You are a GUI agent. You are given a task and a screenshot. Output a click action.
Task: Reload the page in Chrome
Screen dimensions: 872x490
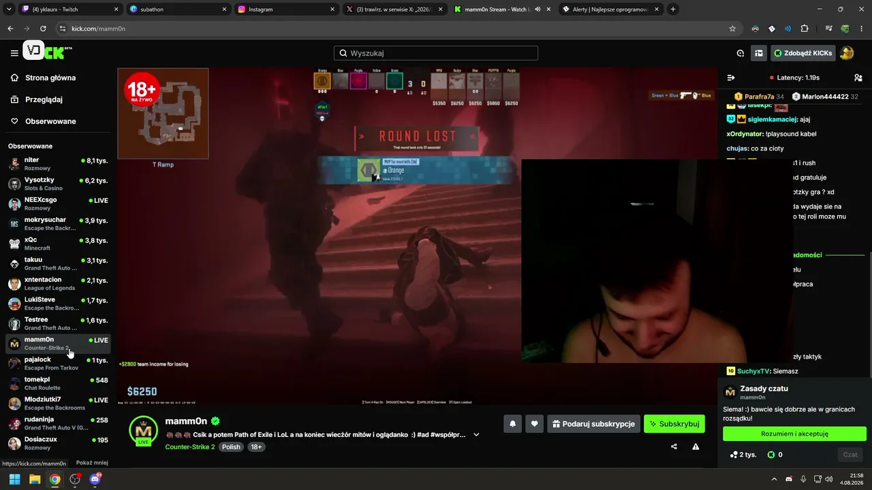tap(43, 29)
